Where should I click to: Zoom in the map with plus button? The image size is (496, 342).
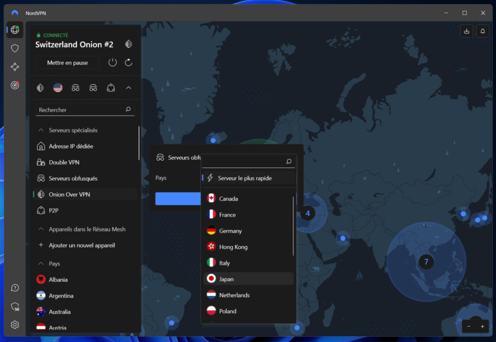pos(482,327)
